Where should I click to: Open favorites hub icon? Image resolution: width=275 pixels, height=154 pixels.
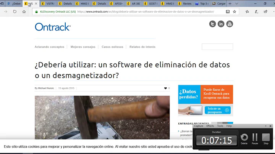(247, 11)
